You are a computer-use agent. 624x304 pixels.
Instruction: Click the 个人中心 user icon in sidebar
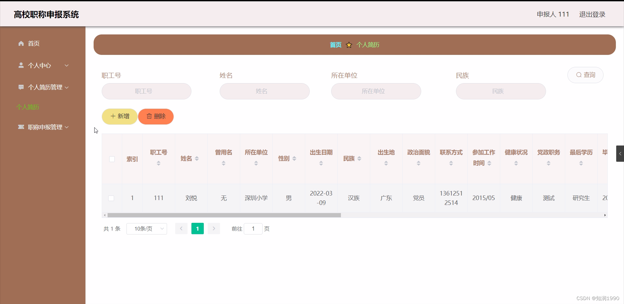tap(21, 65)
